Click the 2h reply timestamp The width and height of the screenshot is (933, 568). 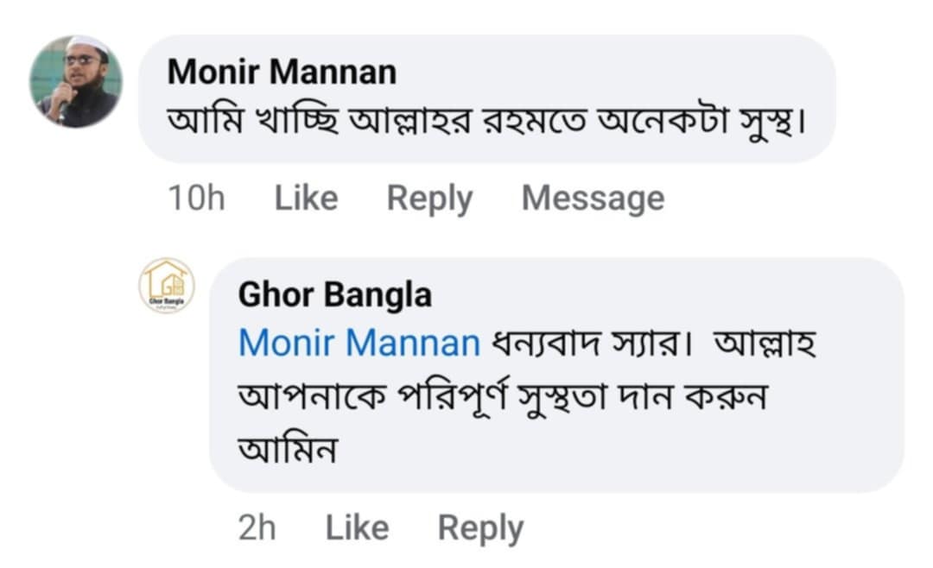coord(257,528)
